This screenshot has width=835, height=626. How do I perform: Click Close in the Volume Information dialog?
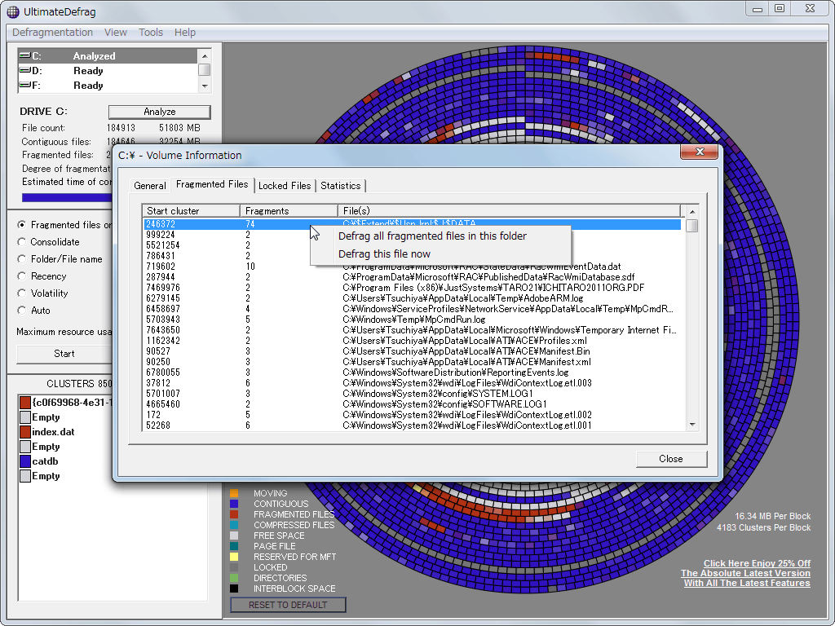click(x=671, y=459)
